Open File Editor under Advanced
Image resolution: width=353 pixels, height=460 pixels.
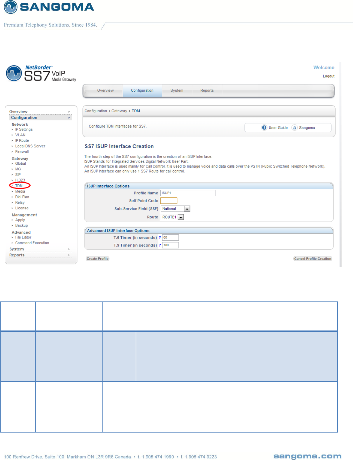[x=23, y=237]
